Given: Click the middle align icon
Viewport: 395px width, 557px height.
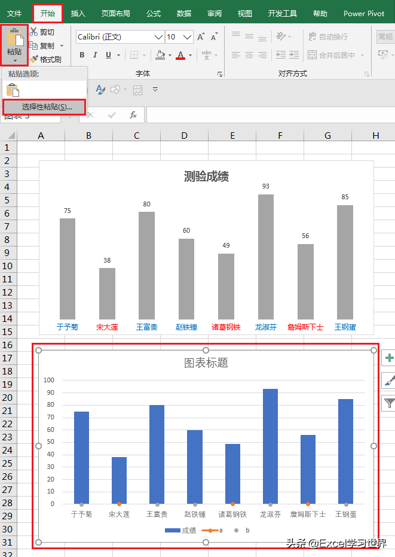Looking at the screenshot, I should tap(249, 36).
